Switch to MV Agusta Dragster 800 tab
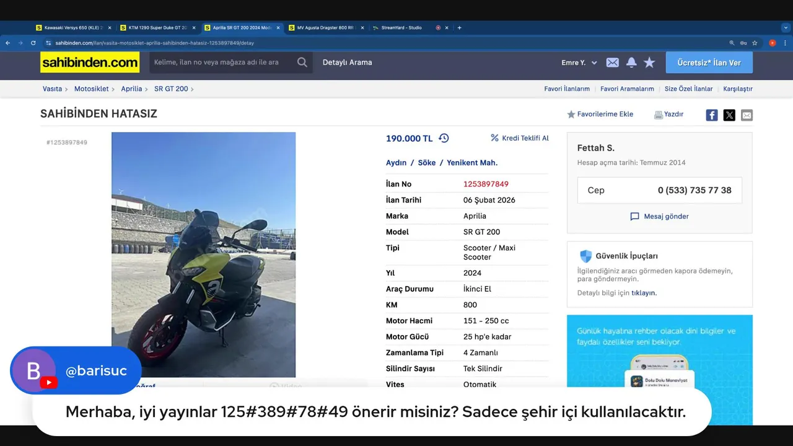 tap(326, 27)
